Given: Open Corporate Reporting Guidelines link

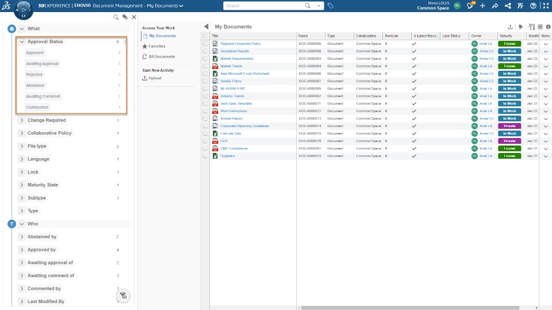Looking at the screenshot, I should coord(245,126).
